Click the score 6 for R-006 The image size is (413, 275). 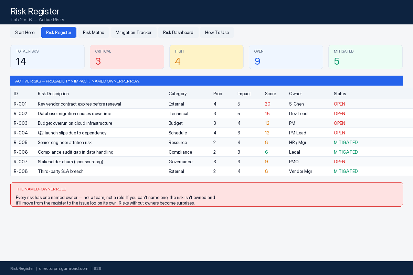(x=266, y=152)
